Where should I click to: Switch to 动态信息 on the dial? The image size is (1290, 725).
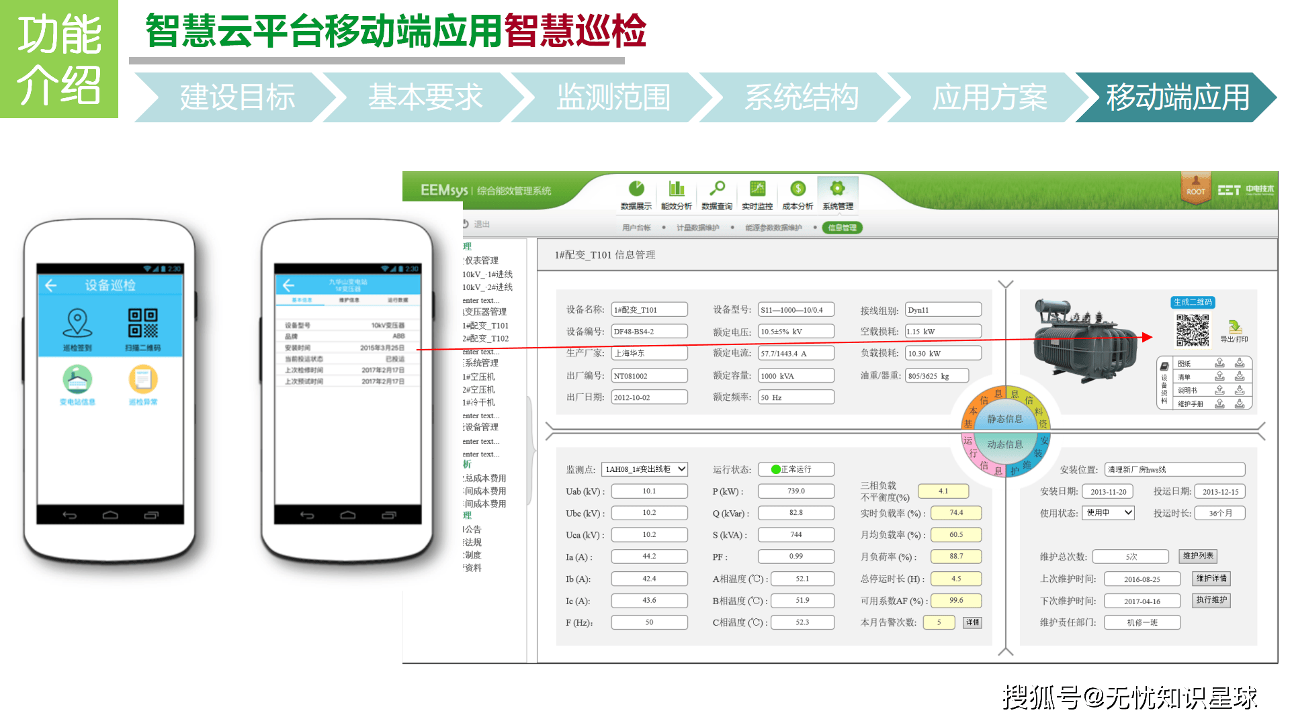(x=1004, y=444)
